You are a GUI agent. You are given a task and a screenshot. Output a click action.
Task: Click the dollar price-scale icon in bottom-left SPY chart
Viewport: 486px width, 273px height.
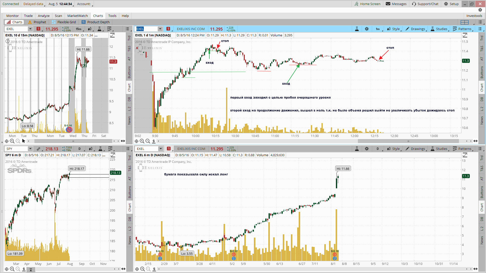(x=24, y=269)
